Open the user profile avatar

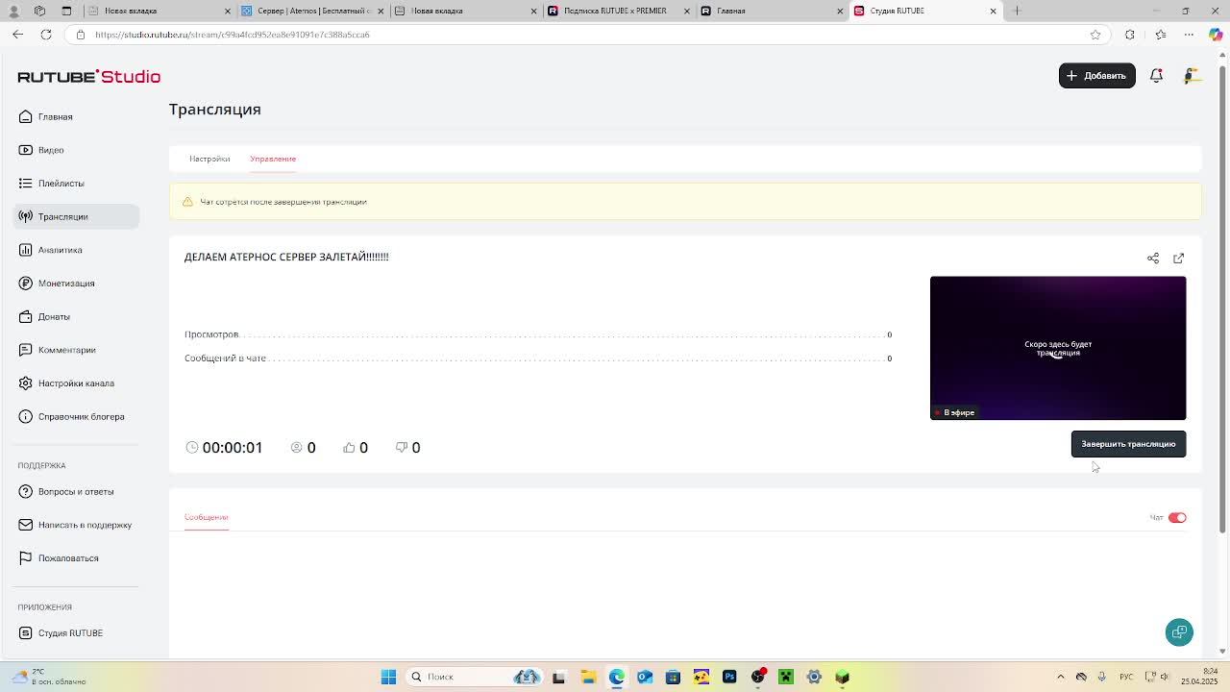(1192, 76)
